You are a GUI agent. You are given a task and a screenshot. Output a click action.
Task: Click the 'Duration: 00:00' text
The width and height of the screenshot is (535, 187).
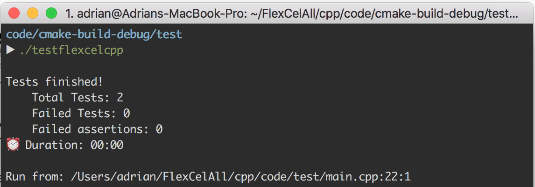74,145
